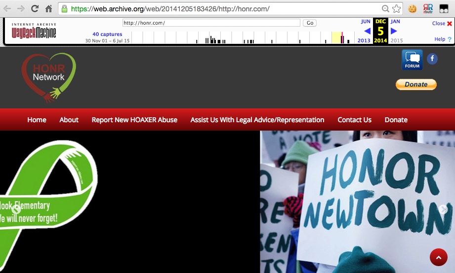Bookmark the page with the star icon

point(396,9)
